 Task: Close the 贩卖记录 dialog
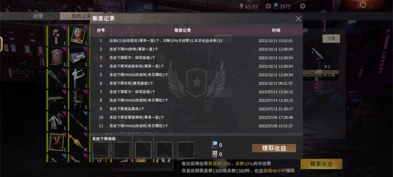298,19
